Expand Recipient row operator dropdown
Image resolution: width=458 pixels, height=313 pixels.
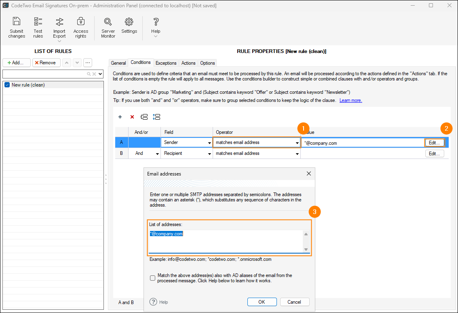pos(297,154)
